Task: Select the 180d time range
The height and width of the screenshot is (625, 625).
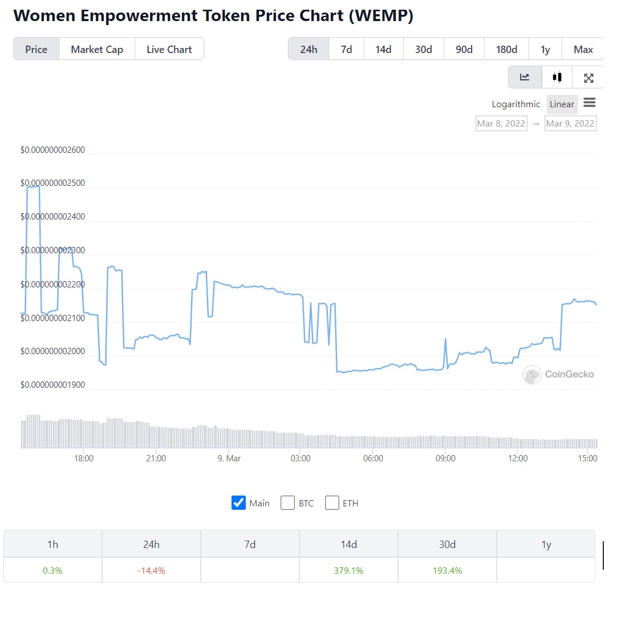Action: [506, 49]
